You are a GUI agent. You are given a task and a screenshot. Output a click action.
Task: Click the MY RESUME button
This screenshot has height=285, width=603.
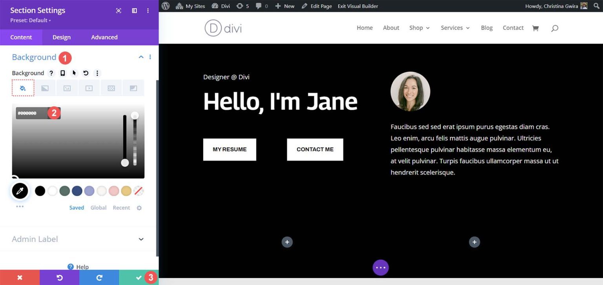pos(229,149)
